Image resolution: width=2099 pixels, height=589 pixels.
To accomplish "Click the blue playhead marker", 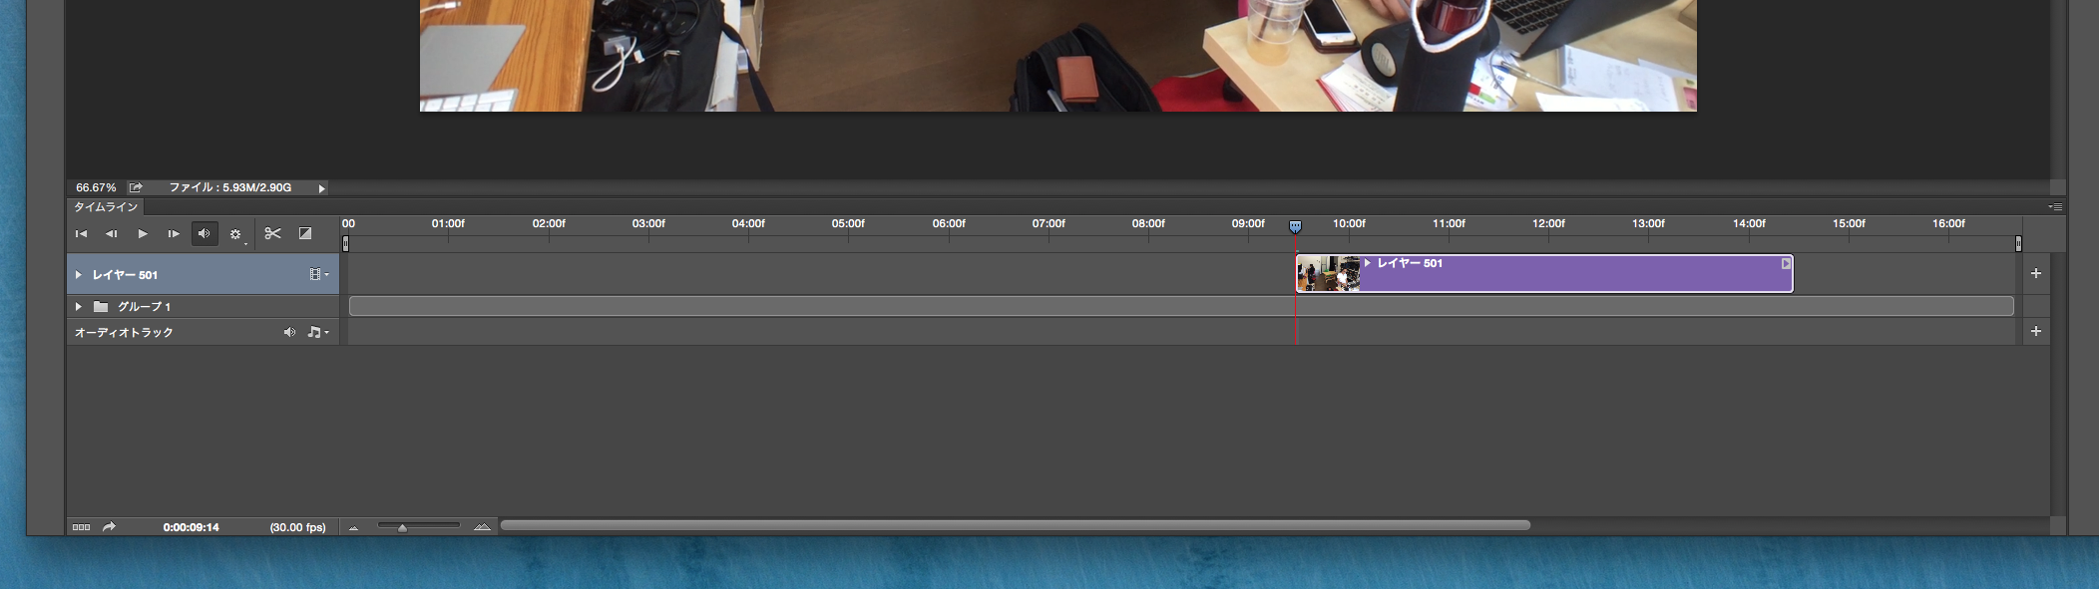I will click(1295, 227).
